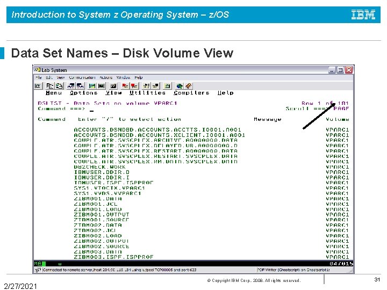
Task: Select the ZIBM001.JCL data set
Action: [96, 204]
